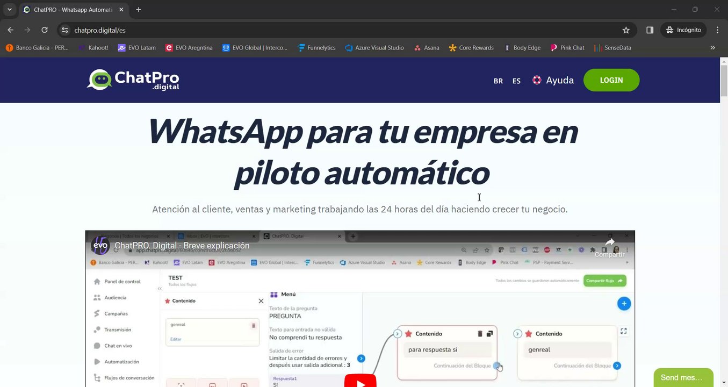Click Flujos de conversación in video sidebar

[x=124, y=378]
